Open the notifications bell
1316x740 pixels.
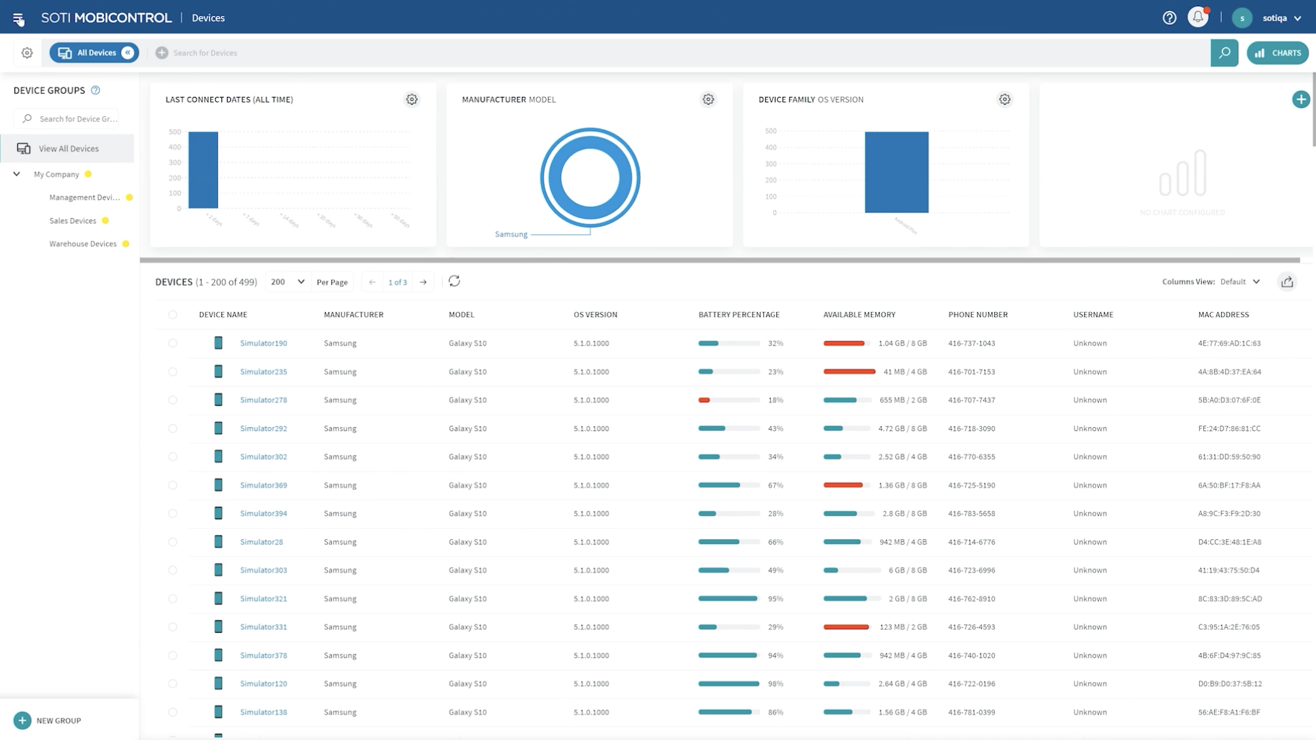pyautogui.click(x=1198, y=17)
